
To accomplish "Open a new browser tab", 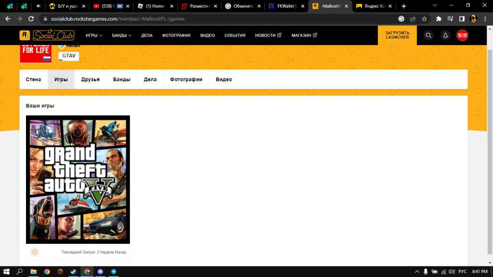I will (x=404, y=6).
